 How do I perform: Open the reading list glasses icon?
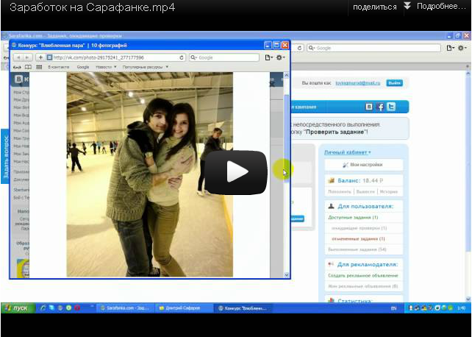(17, 67)
